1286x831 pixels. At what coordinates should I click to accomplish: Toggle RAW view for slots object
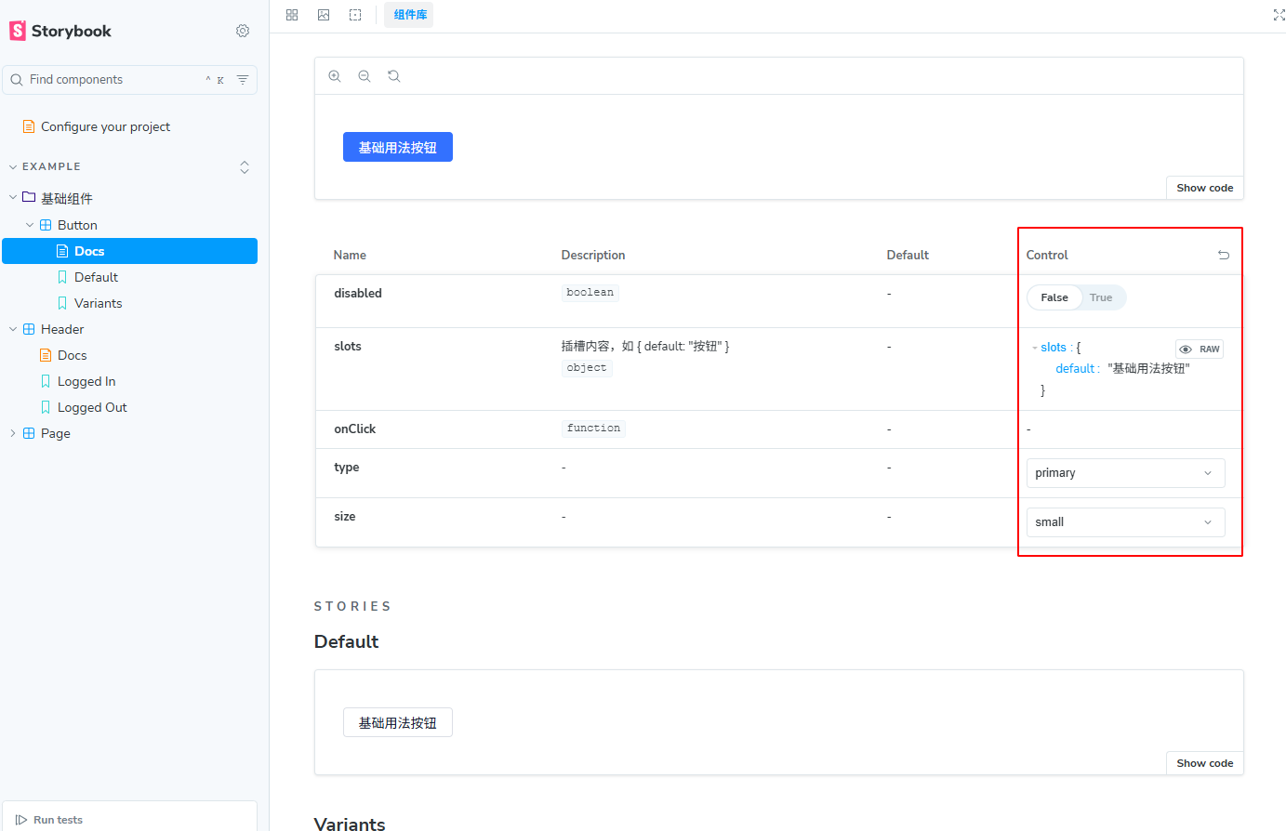(1200, 350)
